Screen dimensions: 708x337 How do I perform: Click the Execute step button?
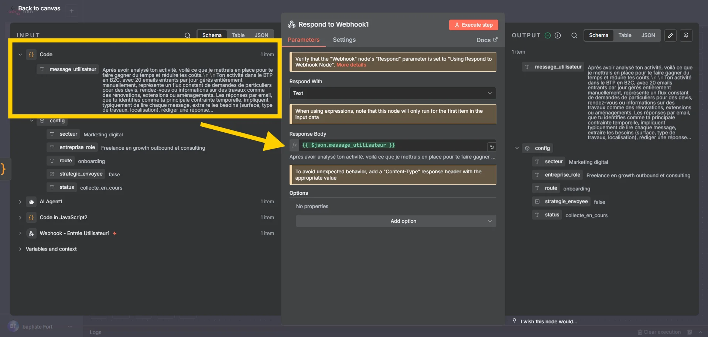pyautogui.click(x=473, y=25)
